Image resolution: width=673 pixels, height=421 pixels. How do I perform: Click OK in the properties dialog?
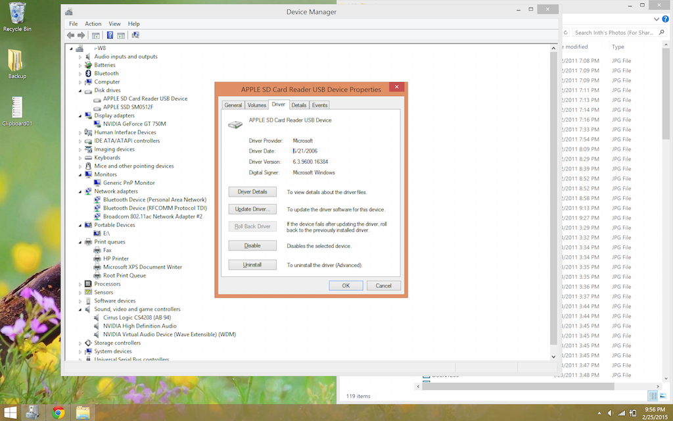click(346, 285)
